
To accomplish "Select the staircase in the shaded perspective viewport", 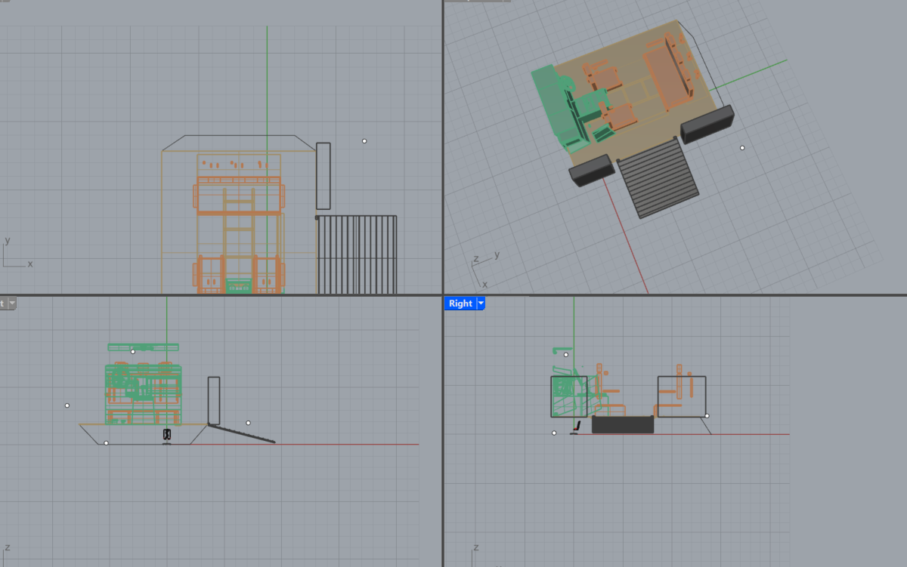I will pos(658,177).
